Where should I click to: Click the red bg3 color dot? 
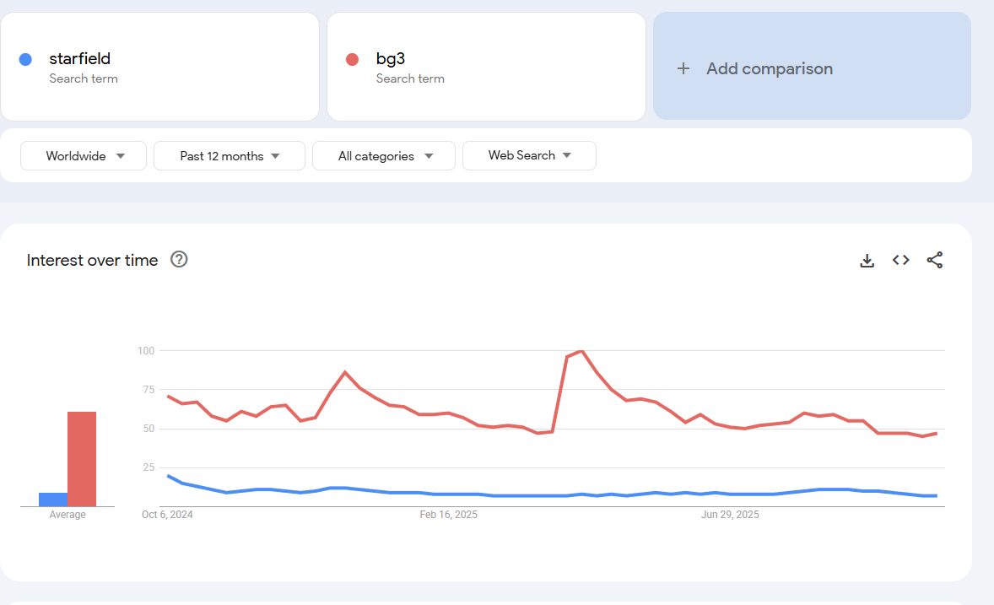coord(353,59)
